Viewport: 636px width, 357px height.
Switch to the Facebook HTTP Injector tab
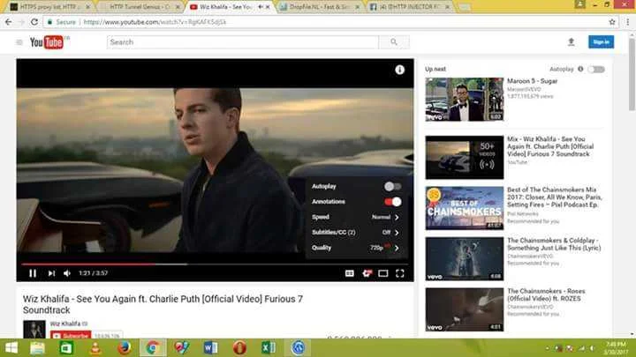coord(410,7)
